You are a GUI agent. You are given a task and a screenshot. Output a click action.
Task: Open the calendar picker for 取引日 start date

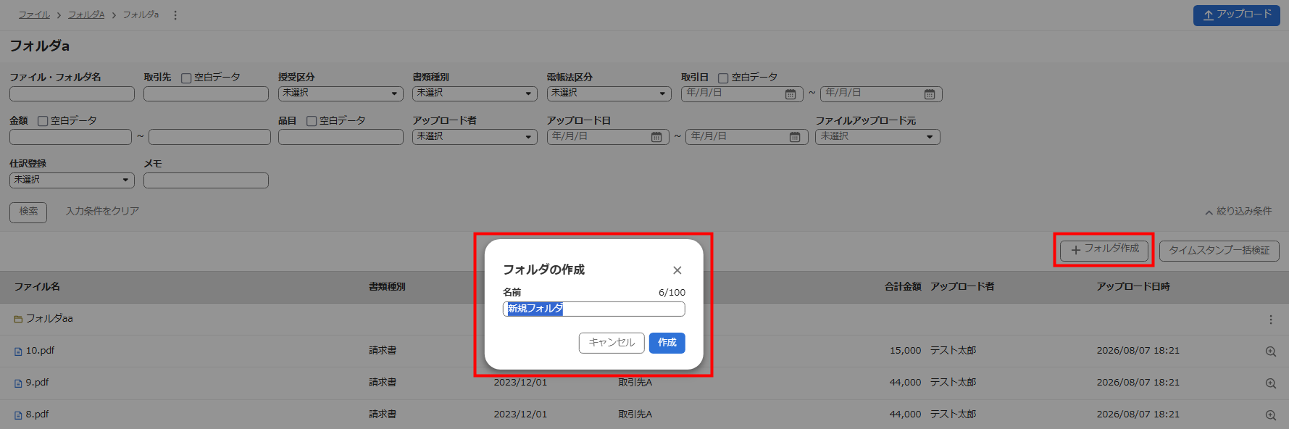pyautogui.click(x=790, y=94)
